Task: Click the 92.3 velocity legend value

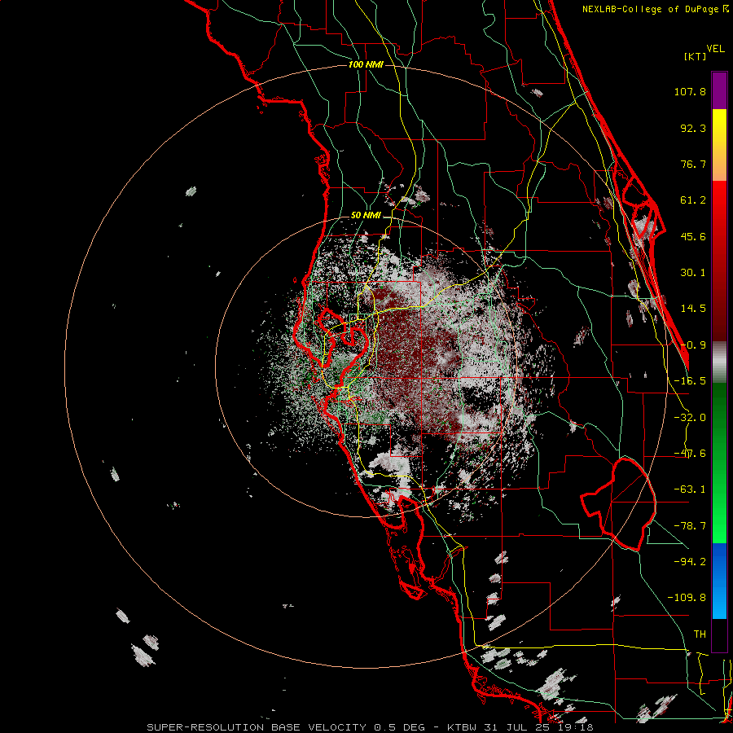Action: [x=693, y=128]
